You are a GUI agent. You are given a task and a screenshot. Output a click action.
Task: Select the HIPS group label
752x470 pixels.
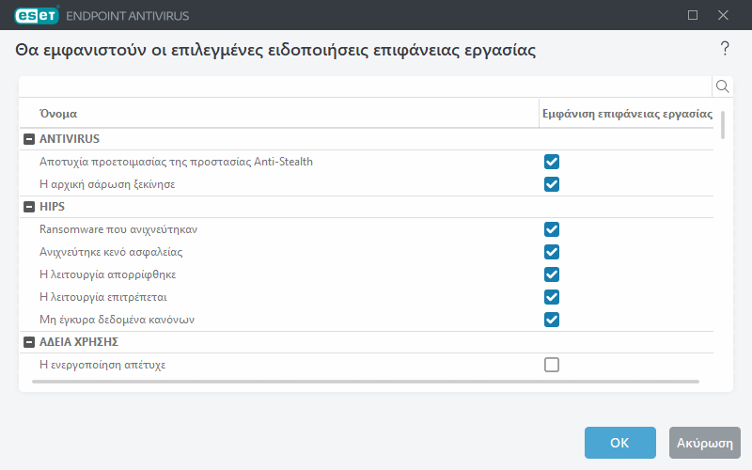click(52, 207)
